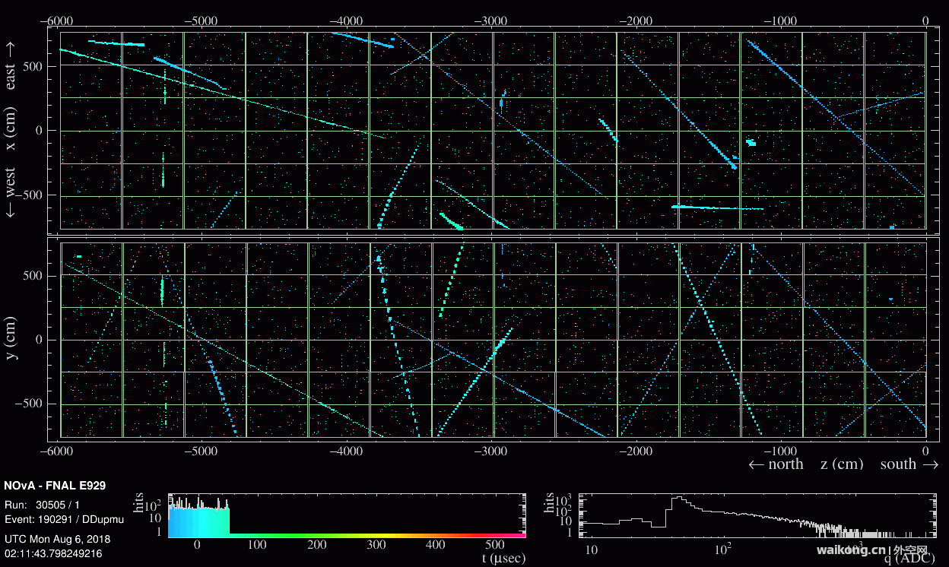Click '−5000' on the bottom z axis
949x567 pixels.
[x=202, y=451]
